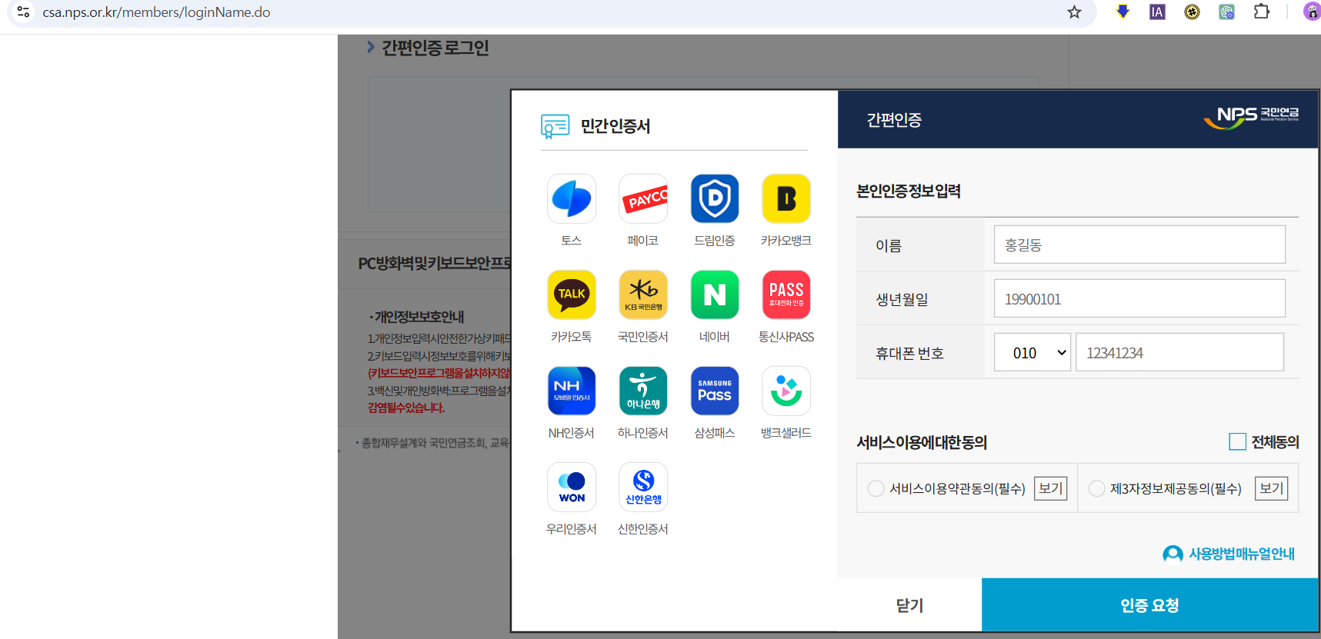This screenshot has height=639, width=1321.
Task: Click the 인증 요청 button
Action: [1149, 605]
